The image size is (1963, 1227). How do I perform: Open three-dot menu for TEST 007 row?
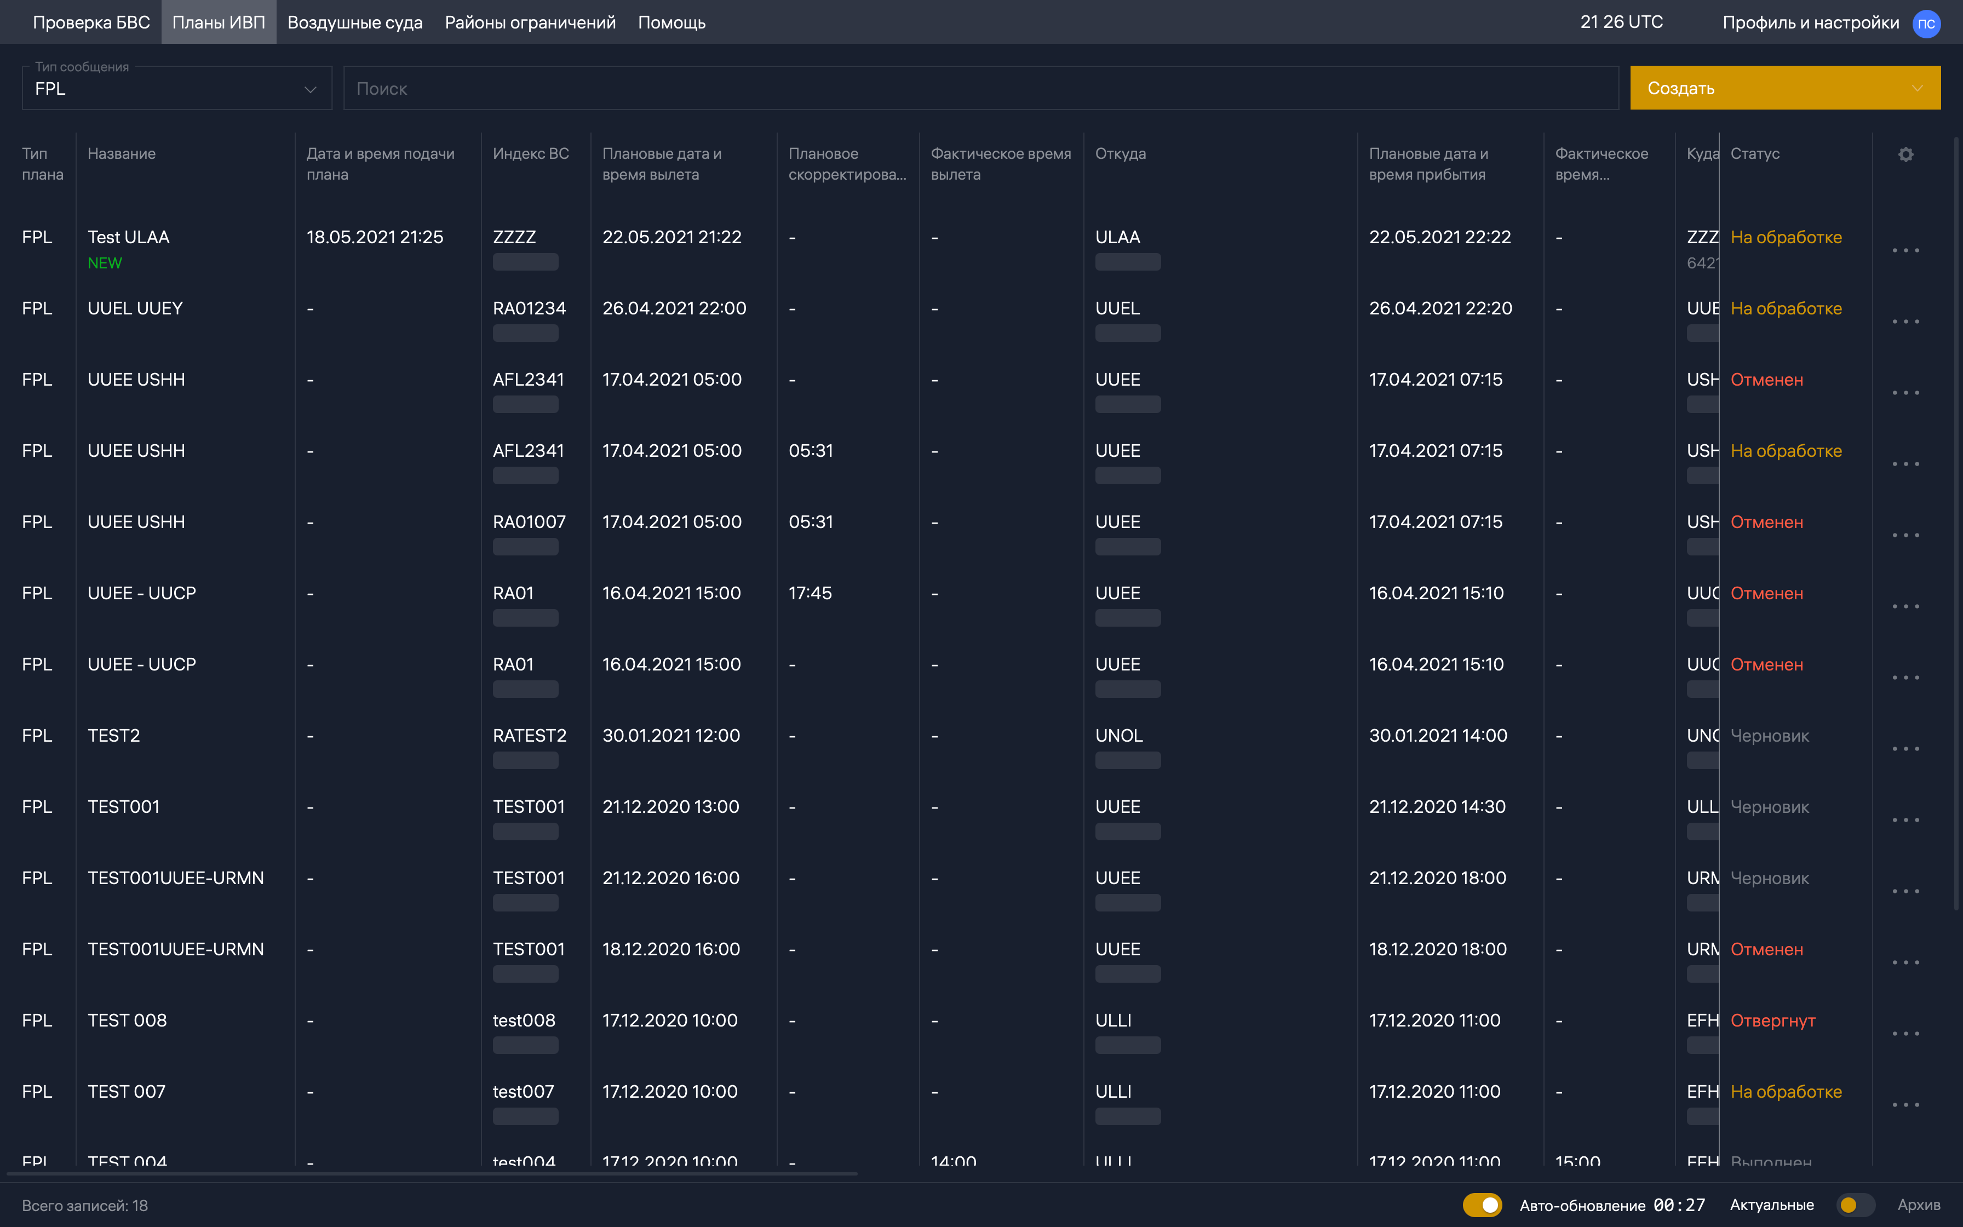1905,1105
